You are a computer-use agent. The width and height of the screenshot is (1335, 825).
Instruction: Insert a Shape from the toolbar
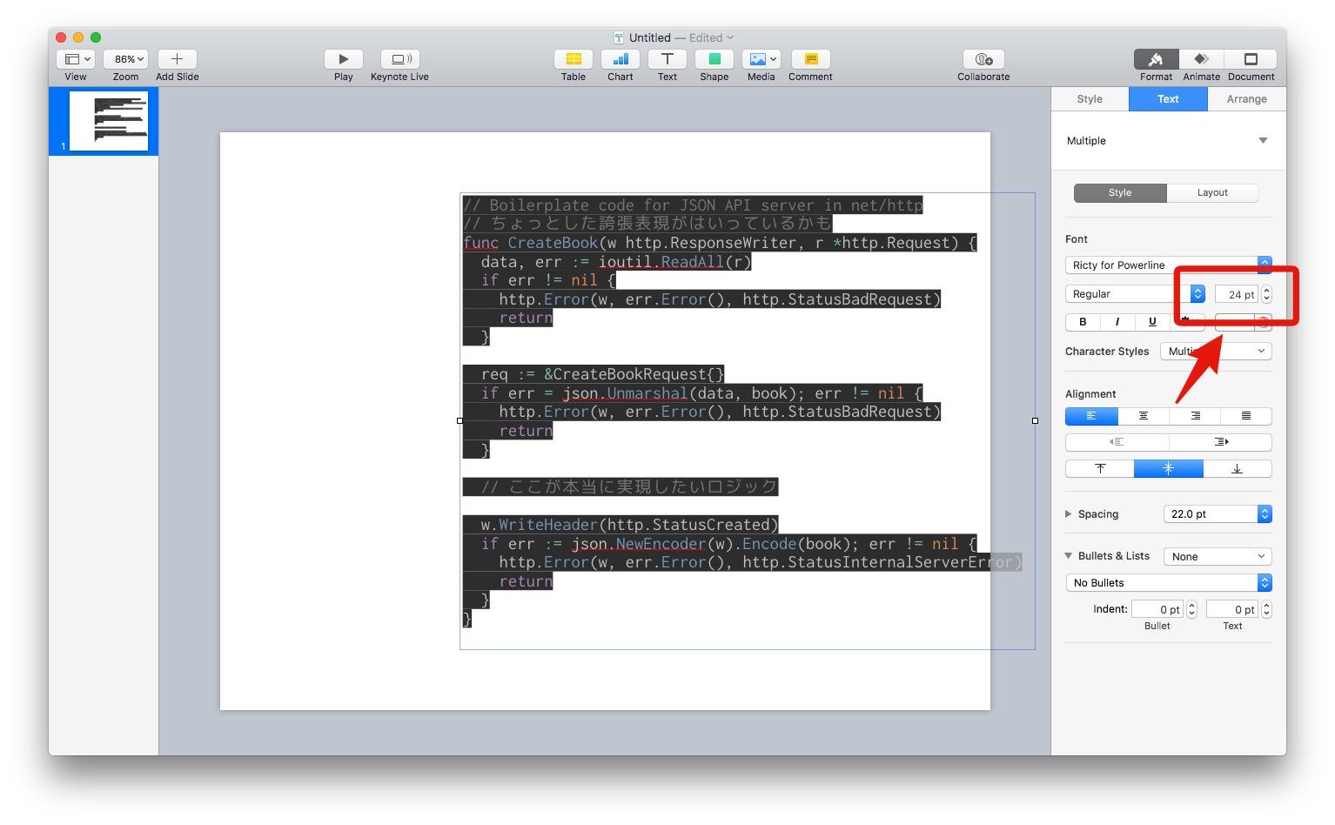(714, 59)
